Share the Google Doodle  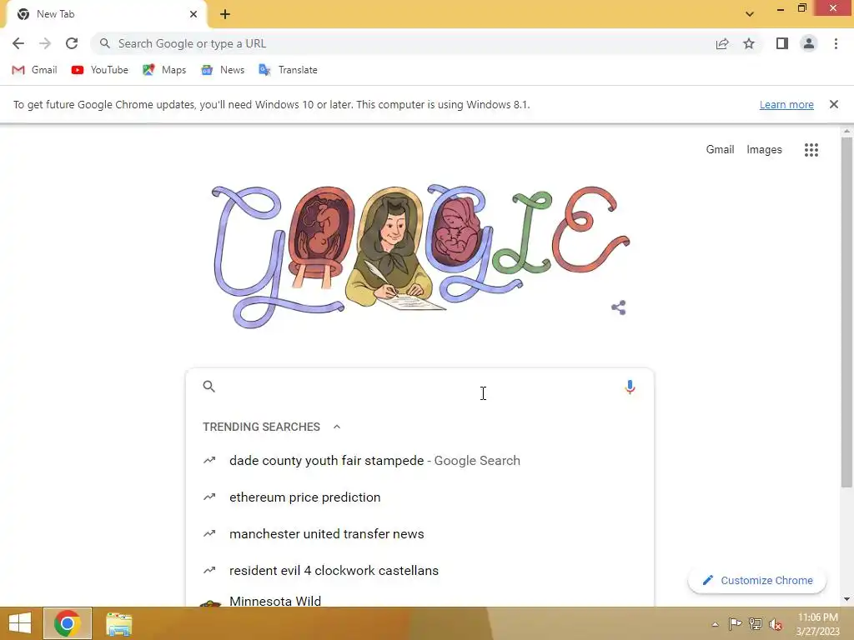click(x=618, y=307)
